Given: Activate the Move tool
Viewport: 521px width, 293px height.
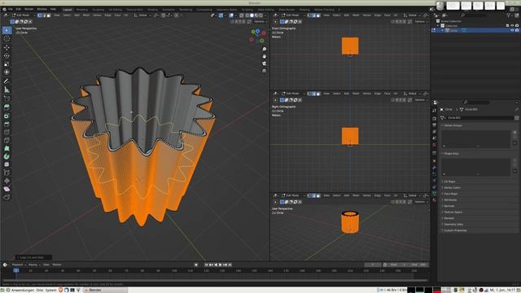Looking at the screenshot, I should (x=7, y=47).
